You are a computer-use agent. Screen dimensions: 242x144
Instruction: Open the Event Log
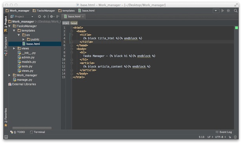point(224,132)
